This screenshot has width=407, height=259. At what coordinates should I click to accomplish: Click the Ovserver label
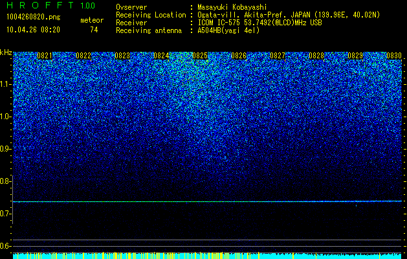(131, 7)
